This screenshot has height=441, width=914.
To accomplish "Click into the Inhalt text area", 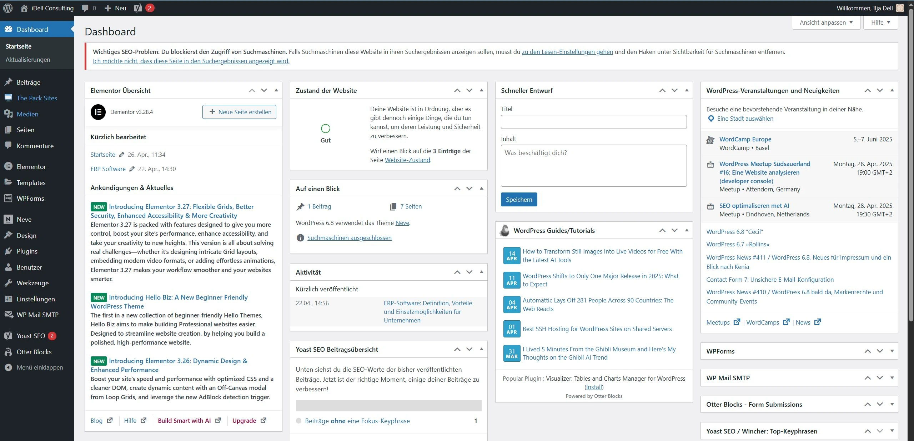I will point(594,166).
